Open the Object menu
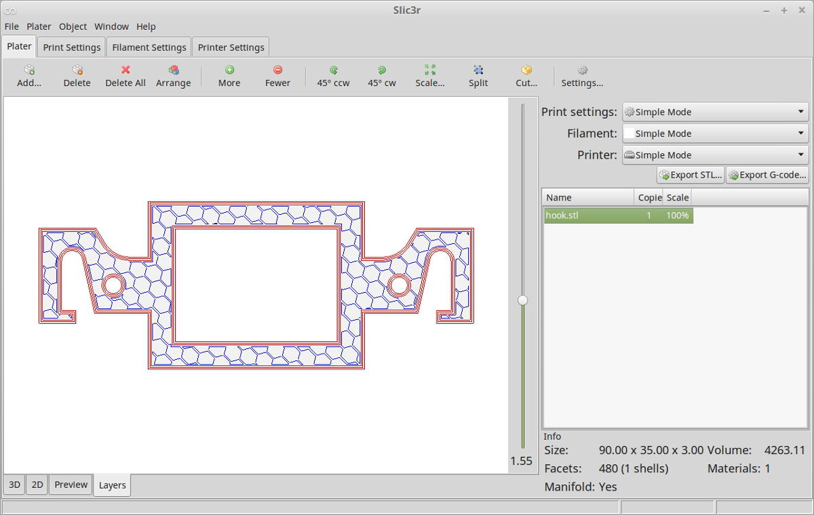The height and width of the screenshot is (515, 814). tap(73, 26)
